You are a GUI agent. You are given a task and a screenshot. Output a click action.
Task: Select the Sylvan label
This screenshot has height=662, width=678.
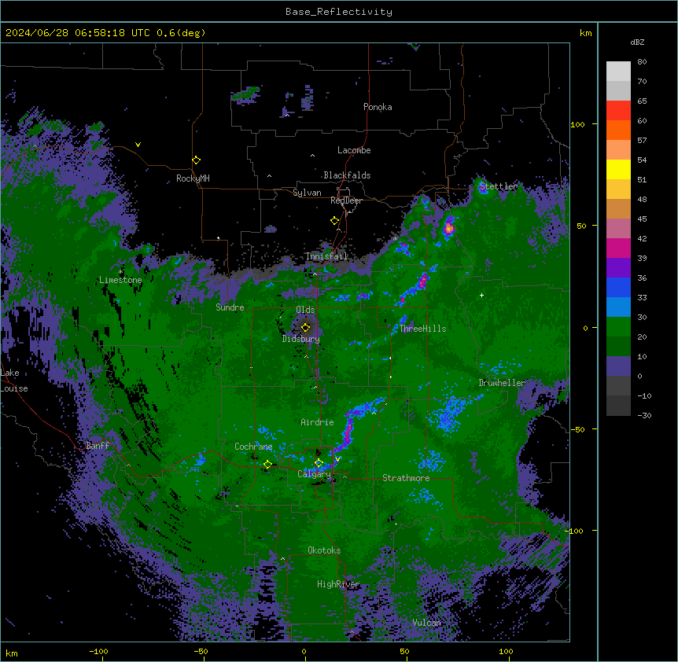[307, 193]
